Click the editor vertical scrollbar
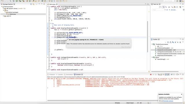The height and width of the screenshot is (104, 185). (x=147, y=37)
